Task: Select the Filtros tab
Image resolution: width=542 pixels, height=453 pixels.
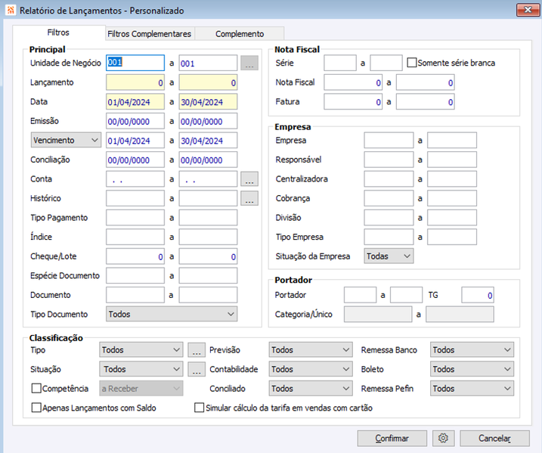Action: pos(58,33)
